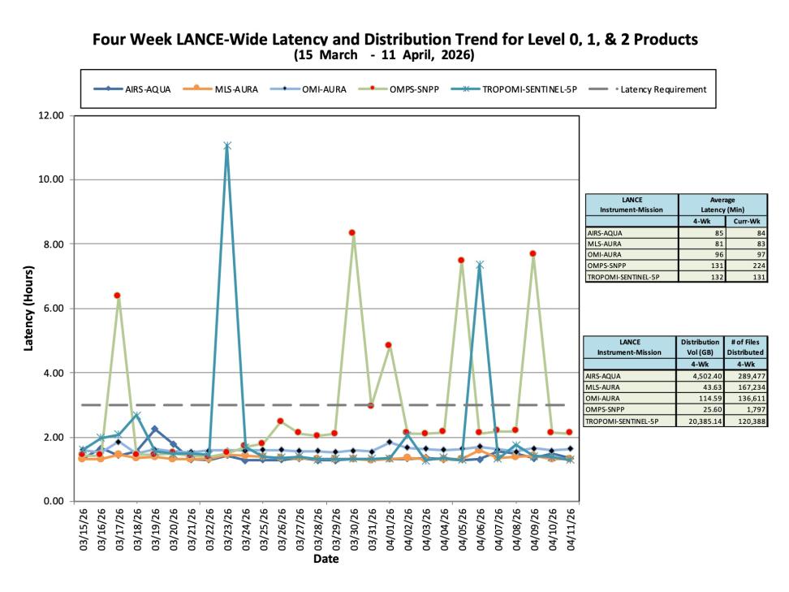Click the files count 120,388
This screenshot has width=789, height=592.
pyautogui.click(x=751, y=421)
